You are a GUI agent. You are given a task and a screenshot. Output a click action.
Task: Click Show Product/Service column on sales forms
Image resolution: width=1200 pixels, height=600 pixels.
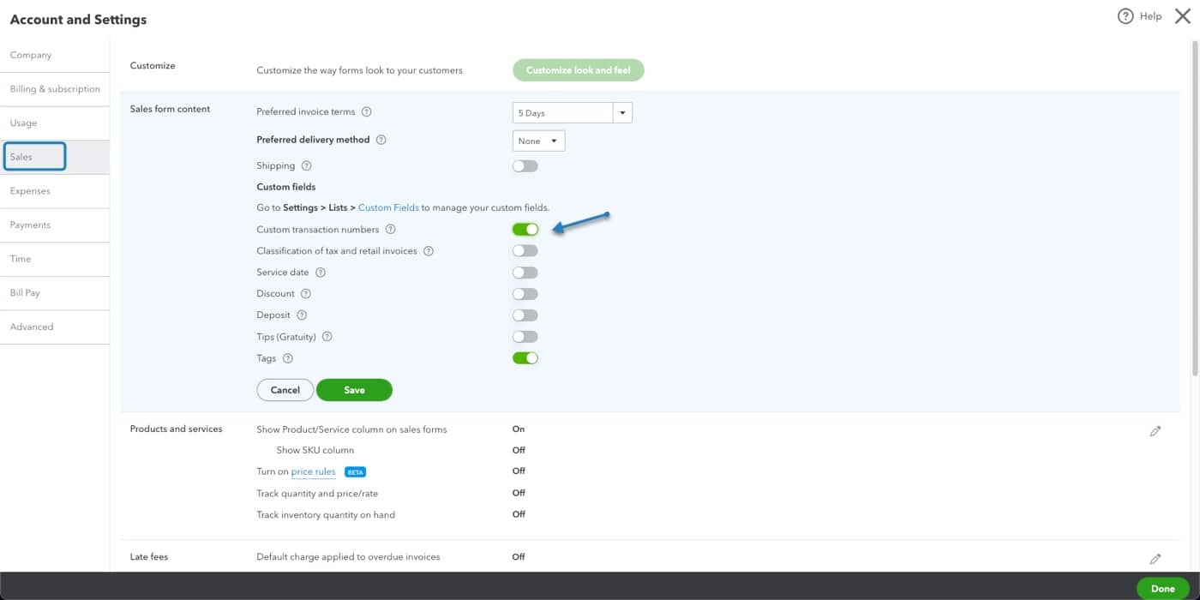(351, 429)
